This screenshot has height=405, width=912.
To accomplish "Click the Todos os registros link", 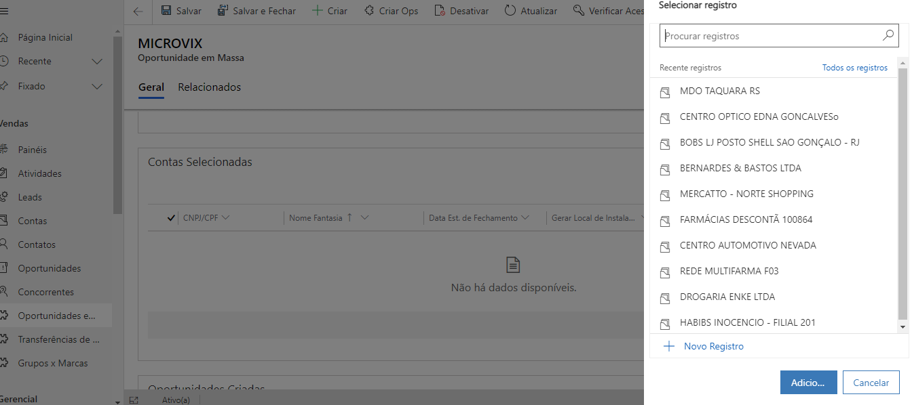I will (x=855, y=68).
